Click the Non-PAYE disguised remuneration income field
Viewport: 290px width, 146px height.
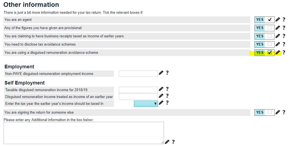[138, 74]
